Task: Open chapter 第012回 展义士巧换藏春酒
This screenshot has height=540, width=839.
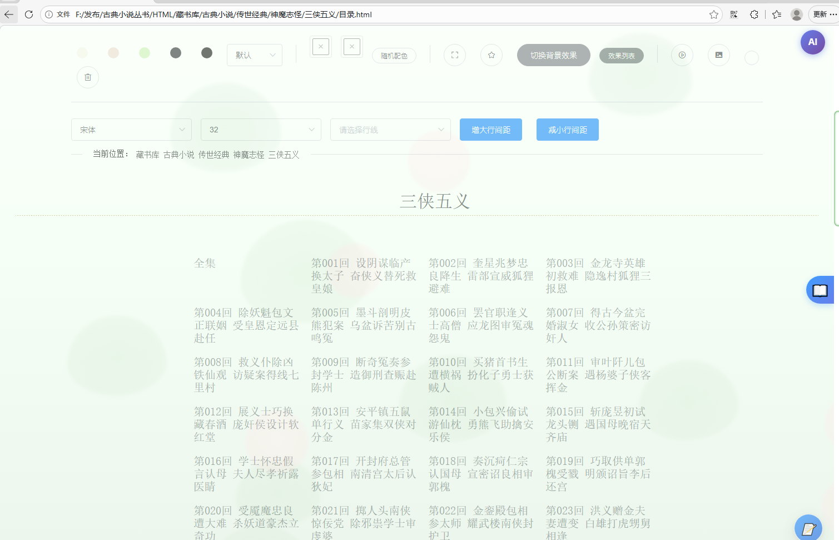Action: click(x=246, y=424)
